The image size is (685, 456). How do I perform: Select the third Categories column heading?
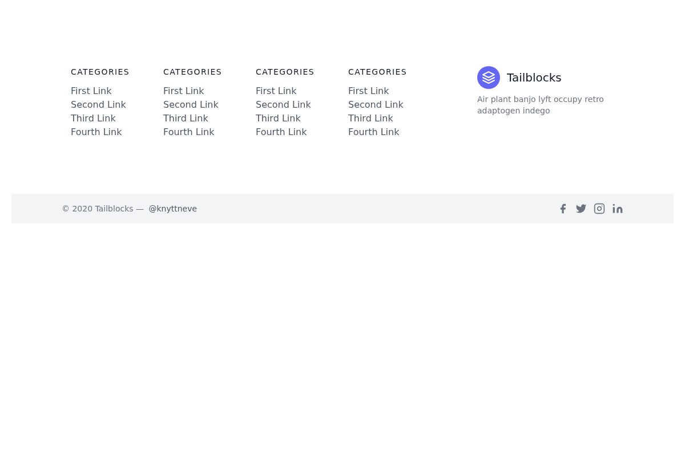285,72
